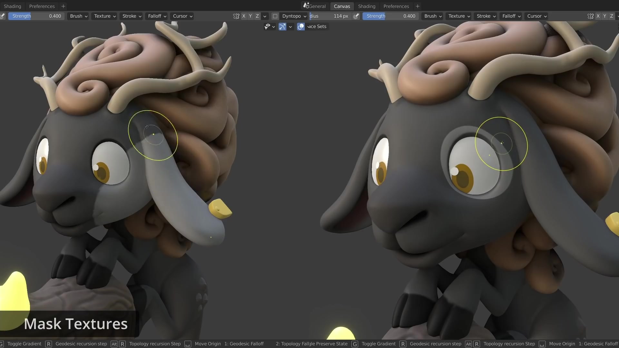Toggle Y axis symmetry in right window

605,16
